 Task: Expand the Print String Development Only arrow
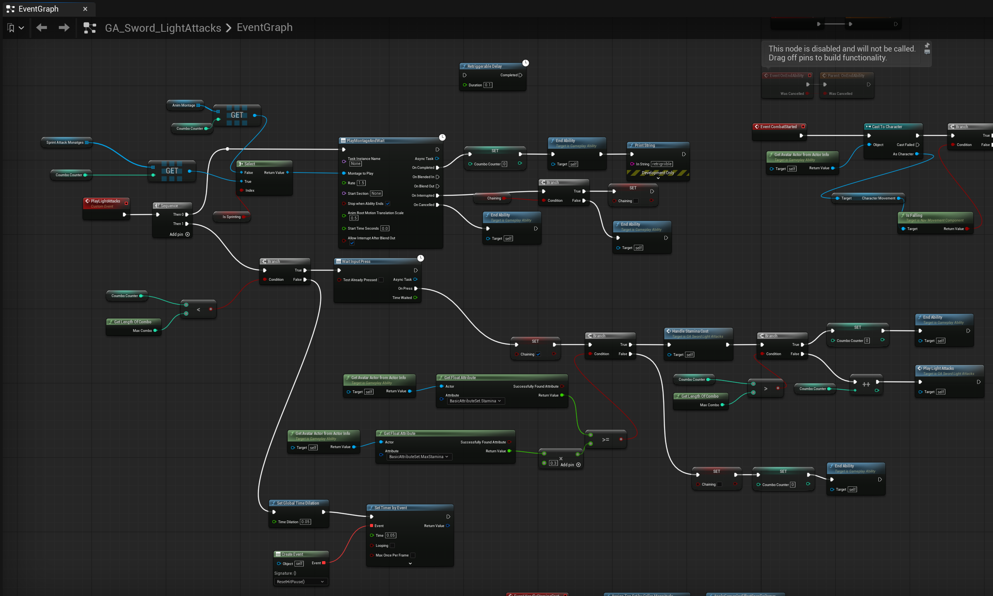click(x=658, y=178)
